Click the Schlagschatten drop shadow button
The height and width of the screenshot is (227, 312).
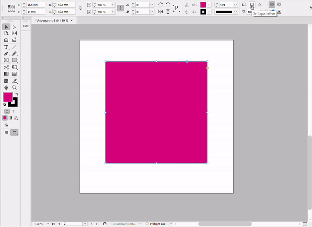click(x=252, y=5)
